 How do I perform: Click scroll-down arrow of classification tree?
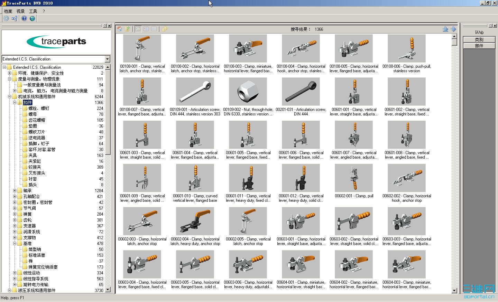[x=108, y=290]
